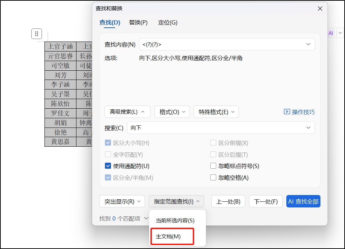Open the 特殊格式 dropdown
The image size is (345, 249).
pos(216,112)
